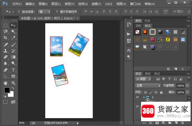Open the History panel icon
The image size is (192, 126).
tap(129, 24)
